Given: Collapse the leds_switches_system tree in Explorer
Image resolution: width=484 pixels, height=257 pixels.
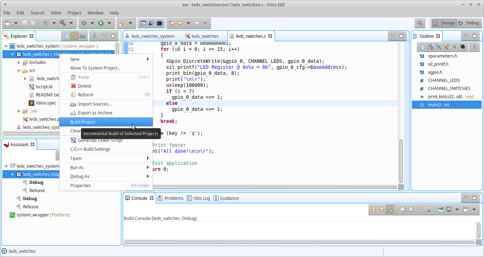Looking at the screenshot, I should [6, 46].
